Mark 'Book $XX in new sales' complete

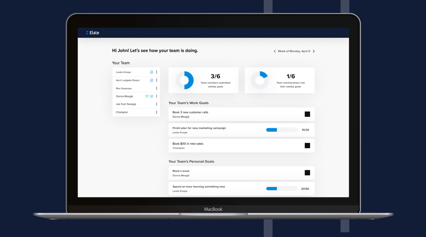[x=307, y=146]
